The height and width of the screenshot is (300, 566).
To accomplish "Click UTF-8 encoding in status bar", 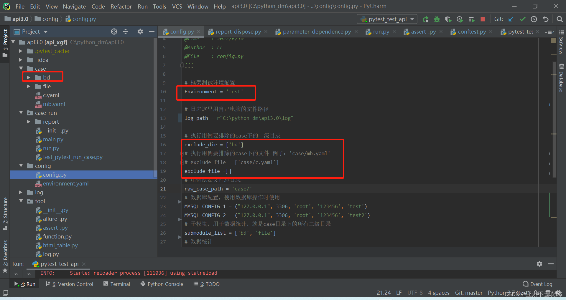I will [x=415, y=293].
